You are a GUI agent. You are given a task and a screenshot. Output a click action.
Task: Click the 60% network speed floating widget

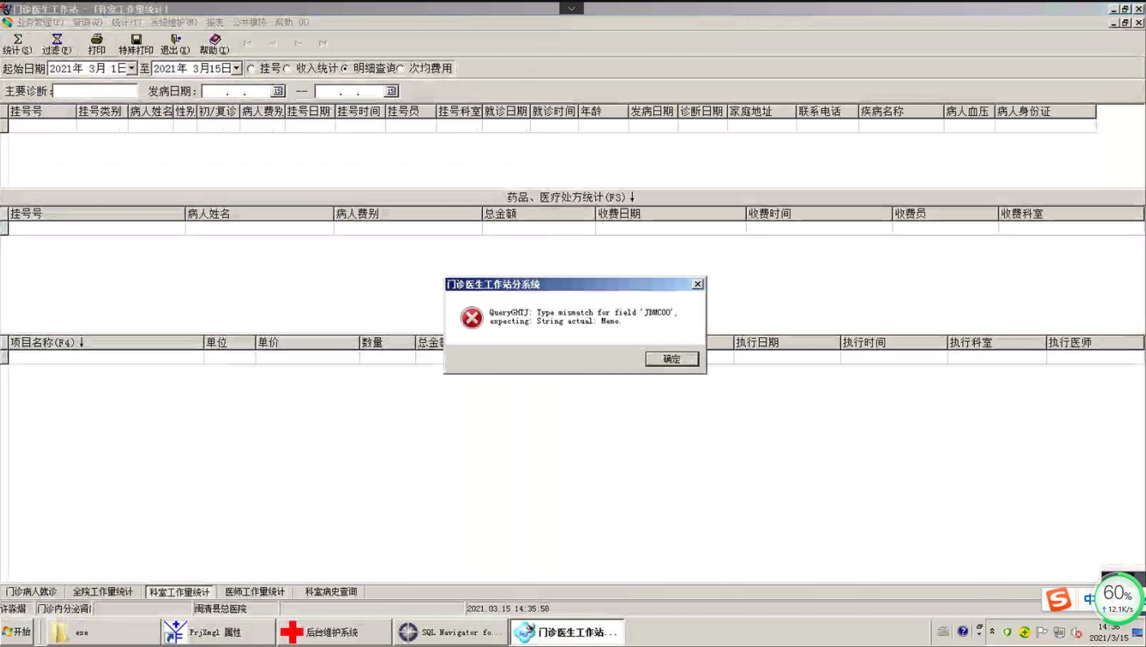[x=1119, y=598]
